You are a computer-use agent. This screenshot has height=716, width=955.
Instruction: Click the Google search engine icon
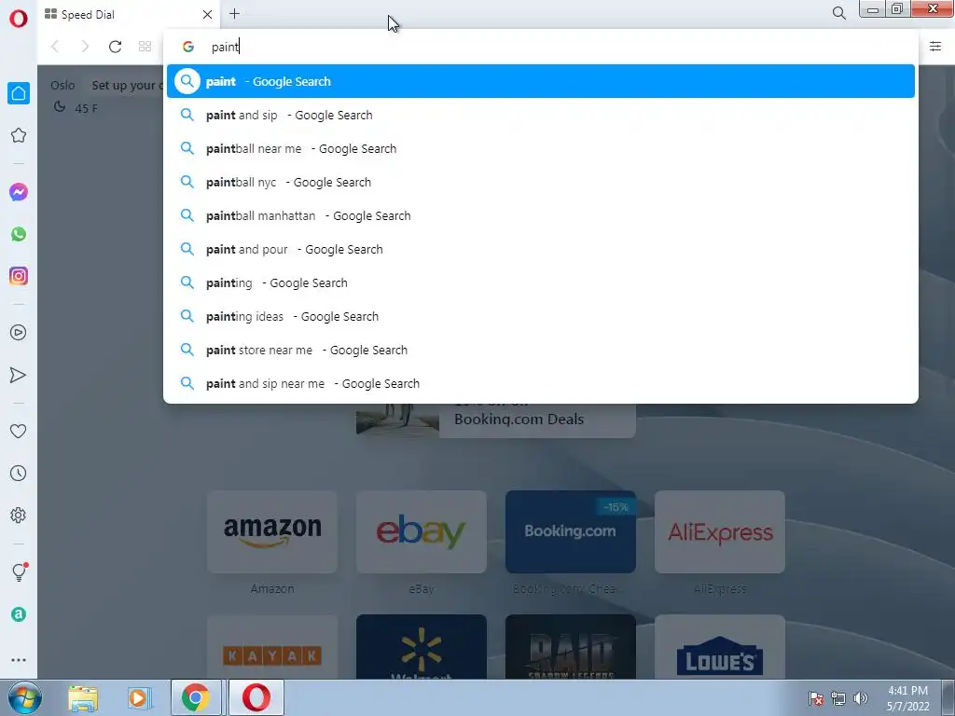pos(188,47)
